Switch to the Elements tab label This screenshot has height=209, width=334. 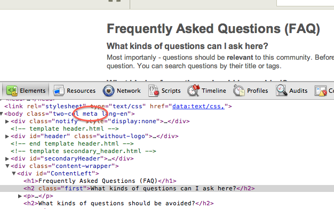click(x=33, y=91)
